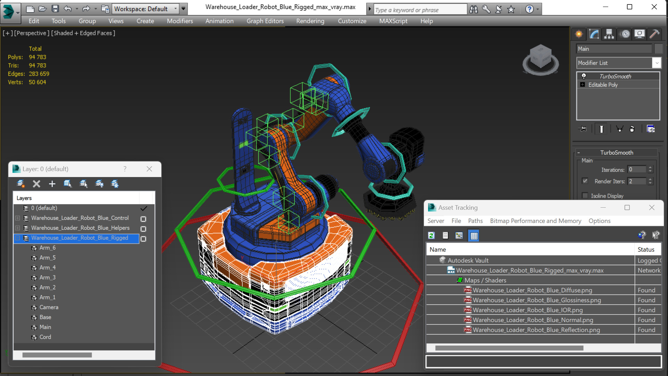Click the Pin Stack icon
Image resolution: width=668 pixels, height=376 pixels.
582,129
